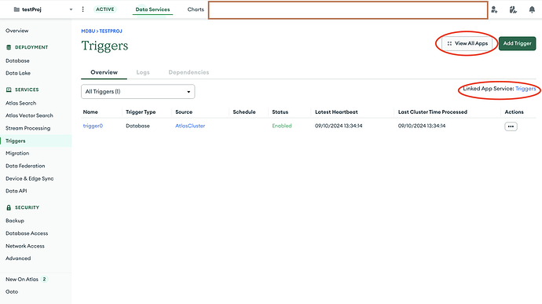Open the Triggers linked app service link
This screenshot has width=542, height=304.
point(526,89)
